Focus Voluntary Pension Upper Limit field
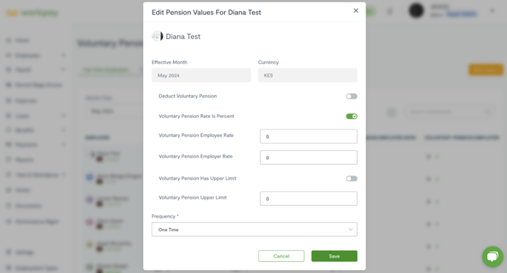The image size is (507, 273). coord(309,199)
